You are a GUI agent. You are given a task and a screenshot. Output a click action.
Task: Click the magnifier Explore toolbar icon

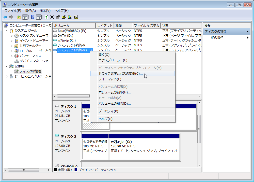(70, 17)
